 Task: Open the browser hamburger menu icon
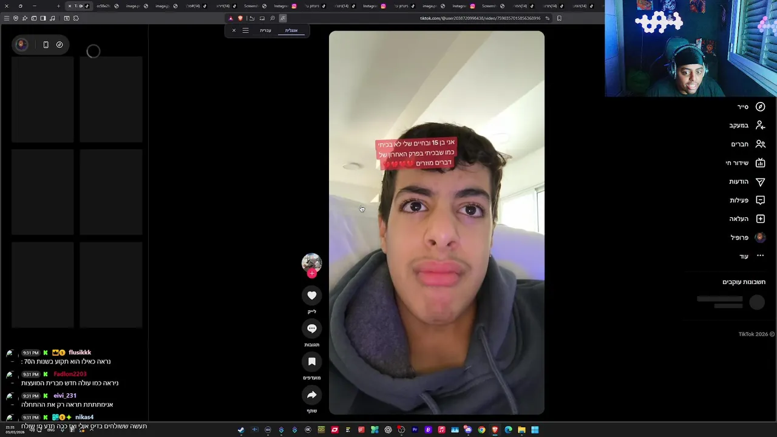pos(7,18)
